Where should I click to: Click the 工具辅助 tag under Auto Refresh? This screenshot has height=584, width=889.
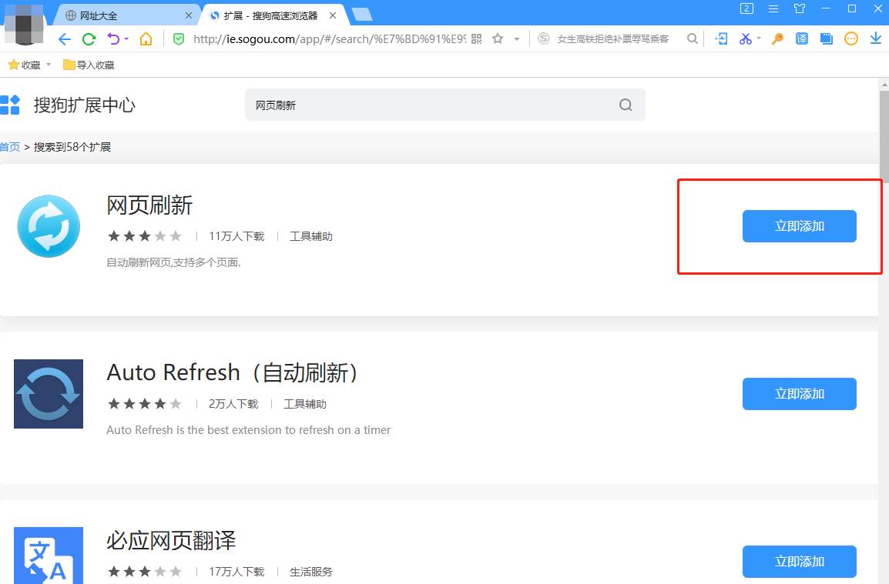click(x=304, y=404)
